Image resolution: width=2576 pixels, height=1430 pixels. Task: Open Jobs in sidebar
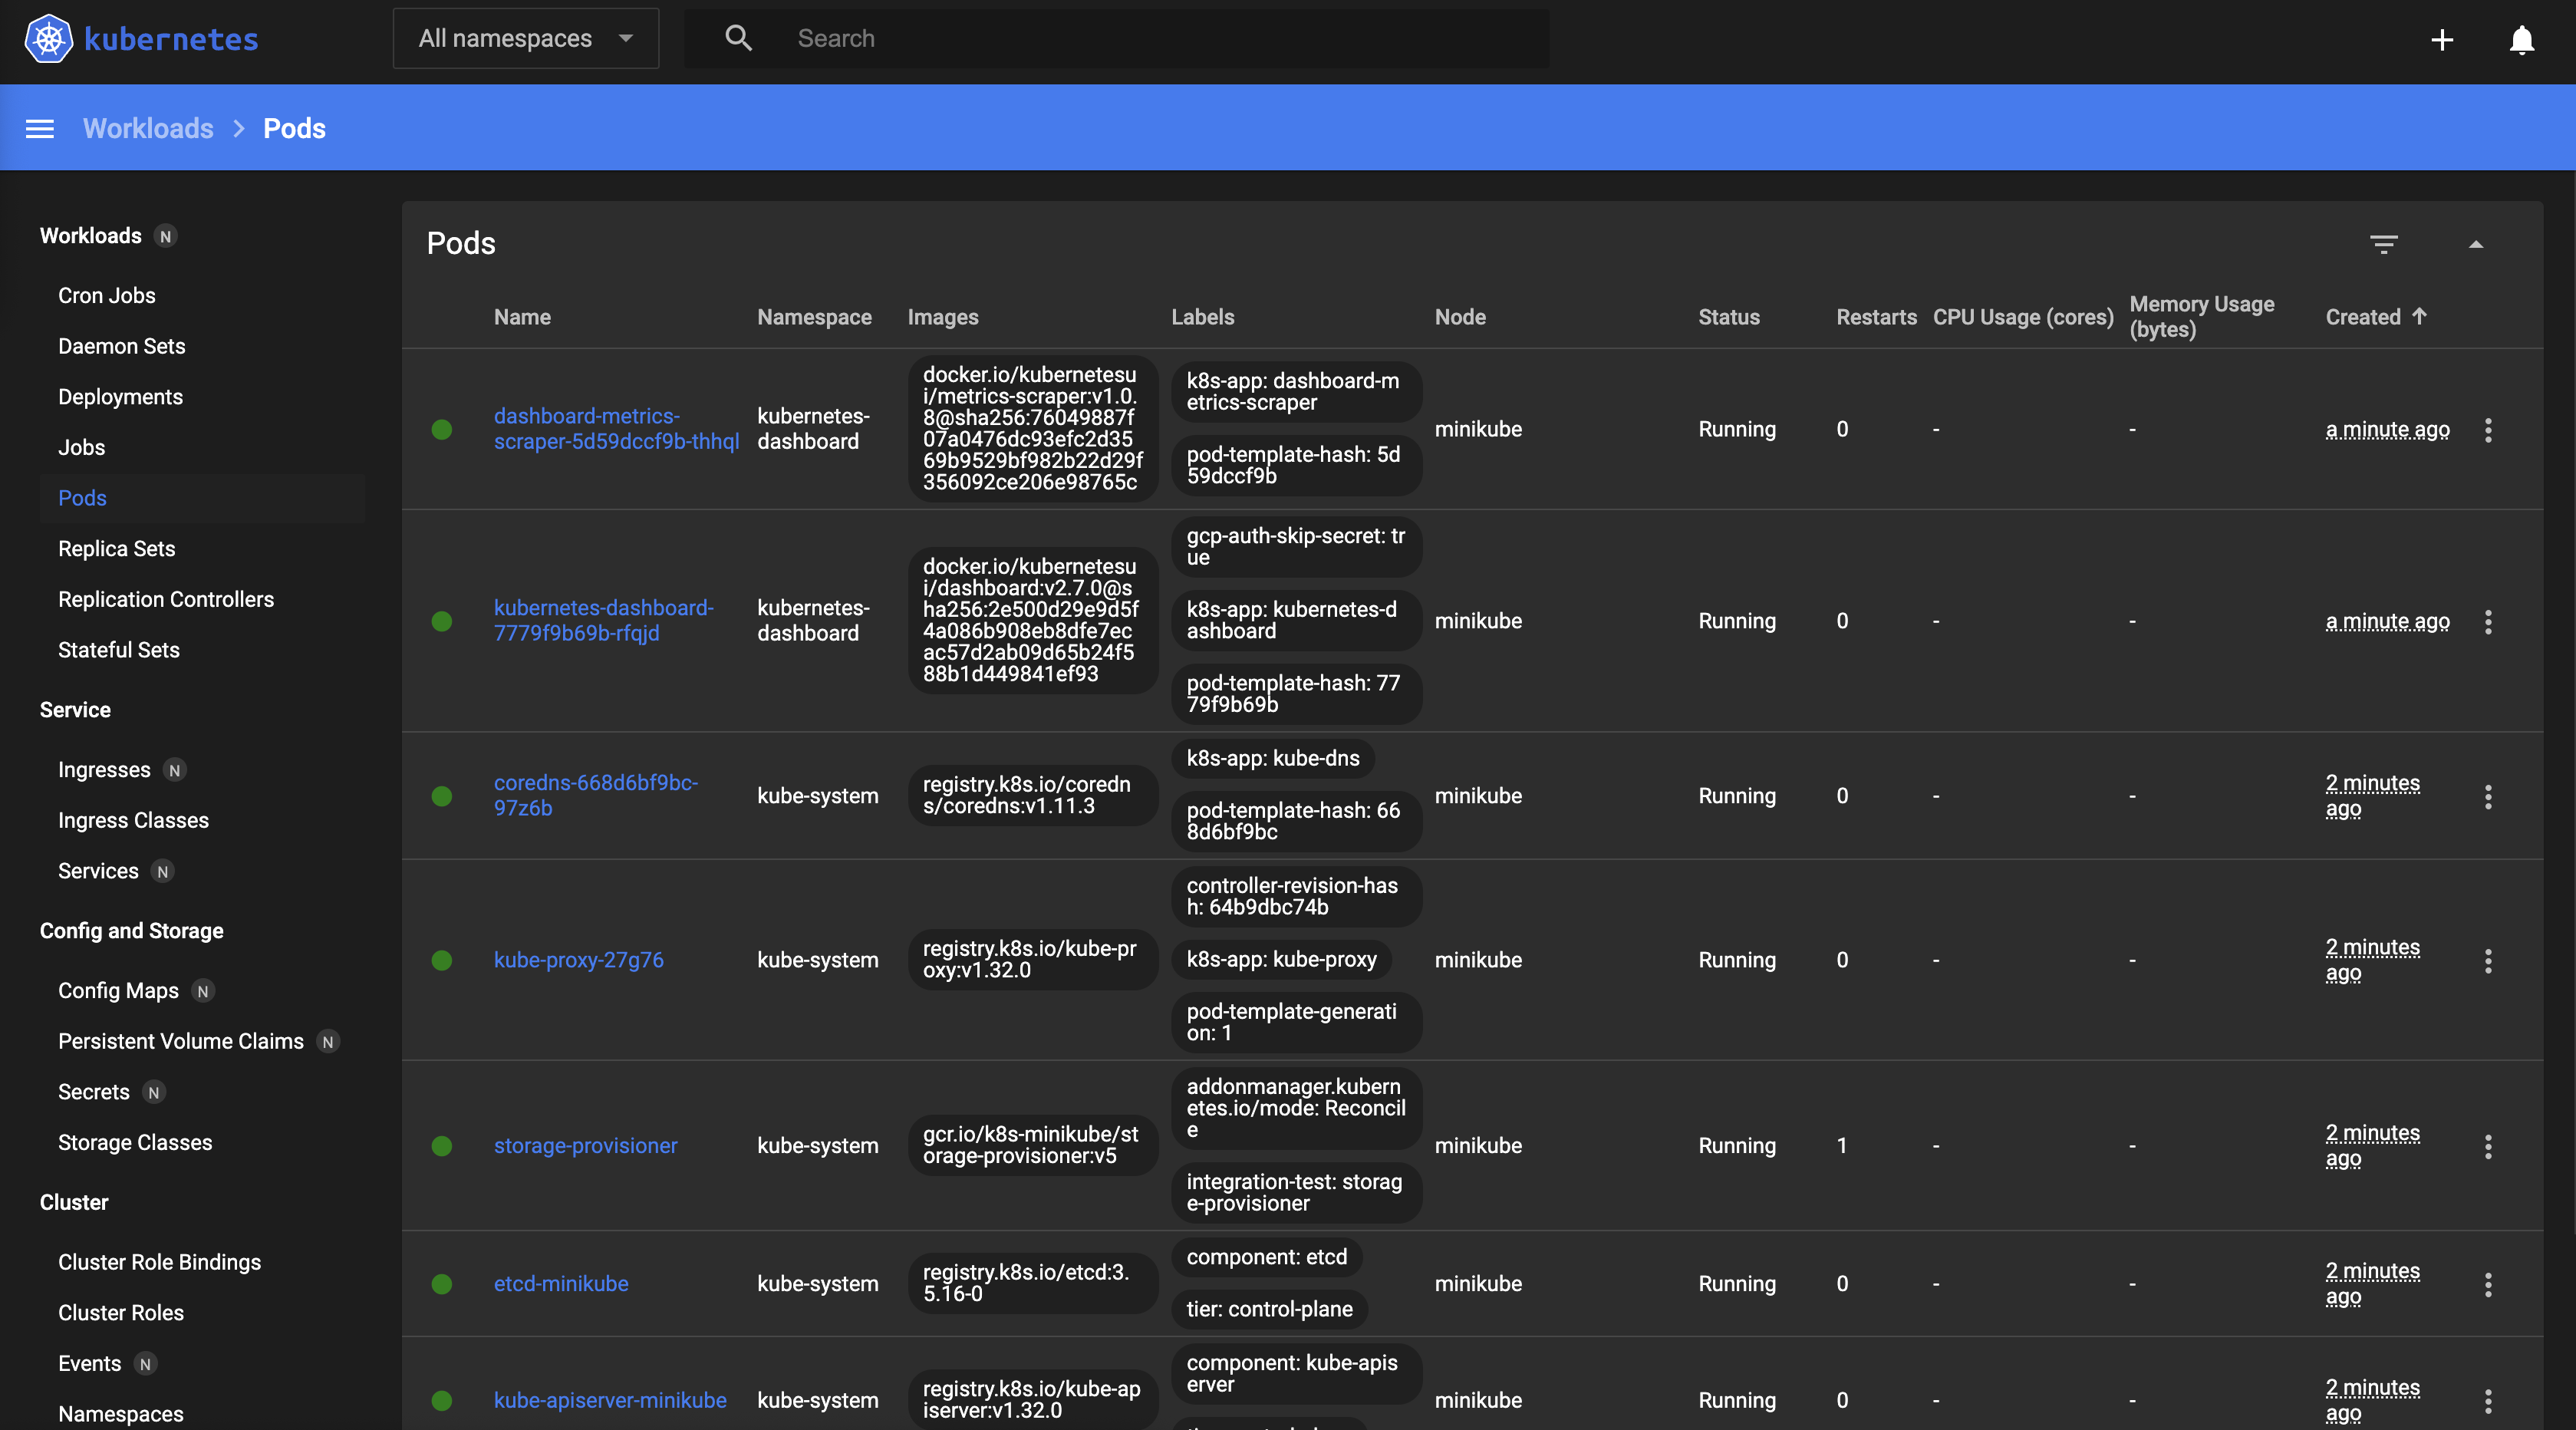point(81,447)
